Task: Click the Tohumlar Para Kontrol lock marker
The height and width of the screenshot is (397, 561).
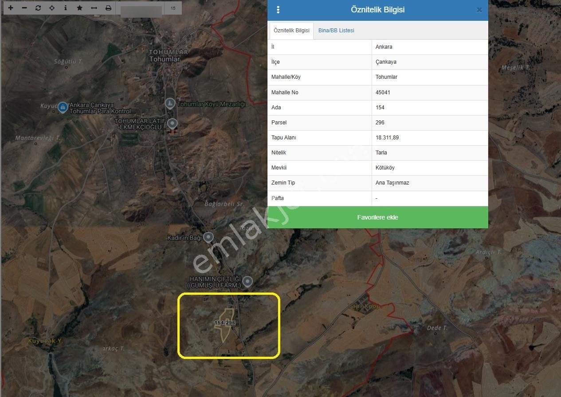Action: point(63,107)
